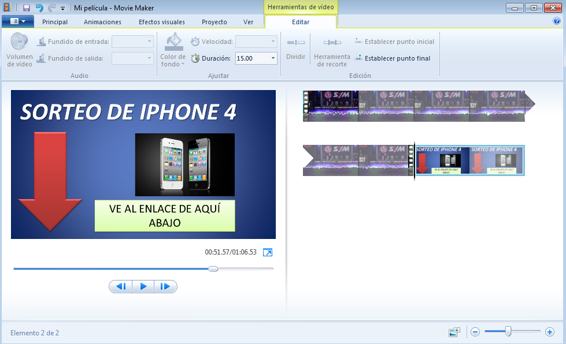Toggle full-screen preview icon
Image resolution: width=566 pixels, height=344 pixels.
pyautogui.click(x=268, y=252)
